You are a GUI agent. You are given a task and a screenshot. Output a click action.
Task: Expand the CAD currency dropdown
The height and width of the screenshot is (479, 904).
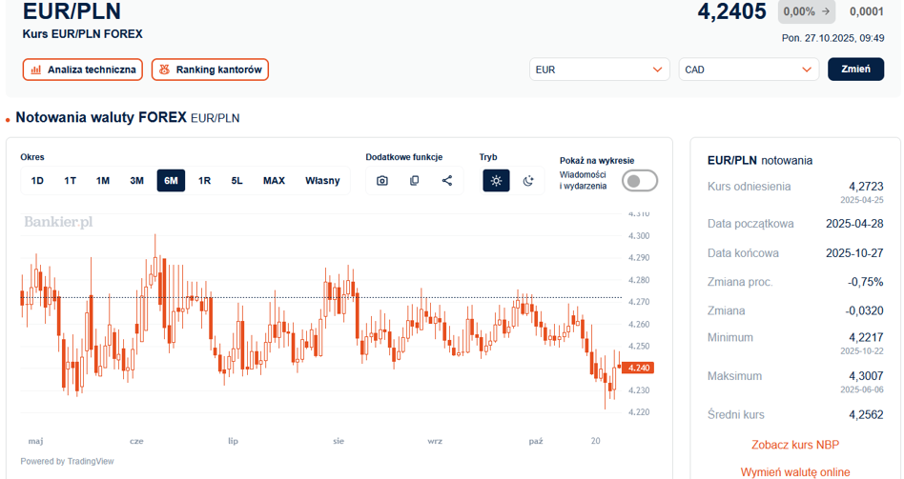[749, 70]
